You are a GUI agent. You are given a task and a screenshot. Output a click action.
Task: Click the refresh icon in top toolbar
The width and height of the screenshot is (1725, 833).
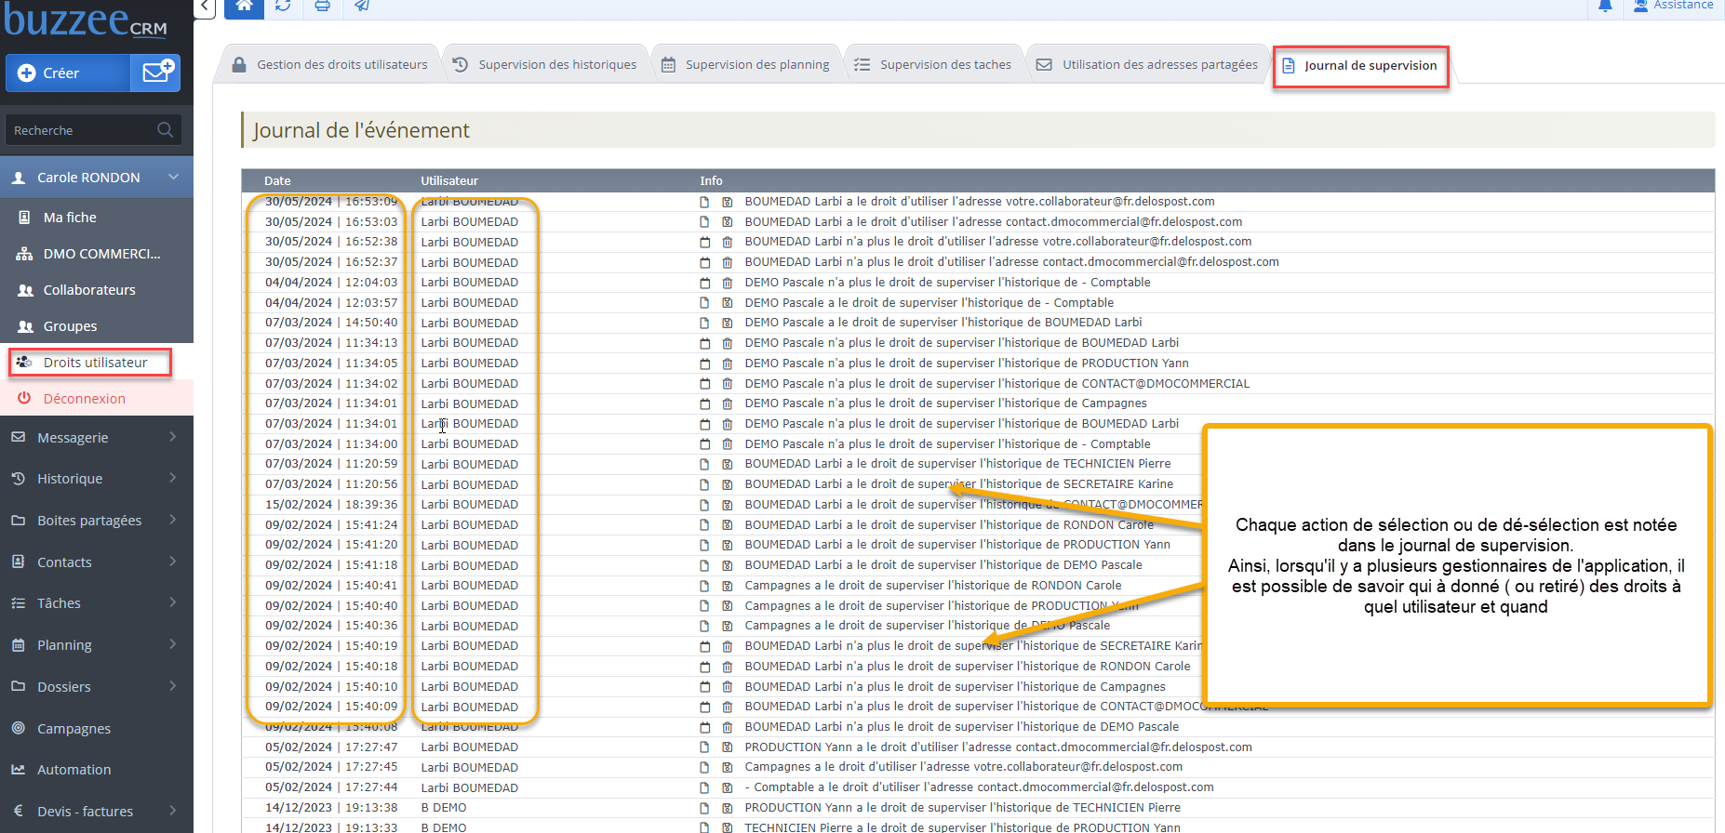tap(283, 6)
